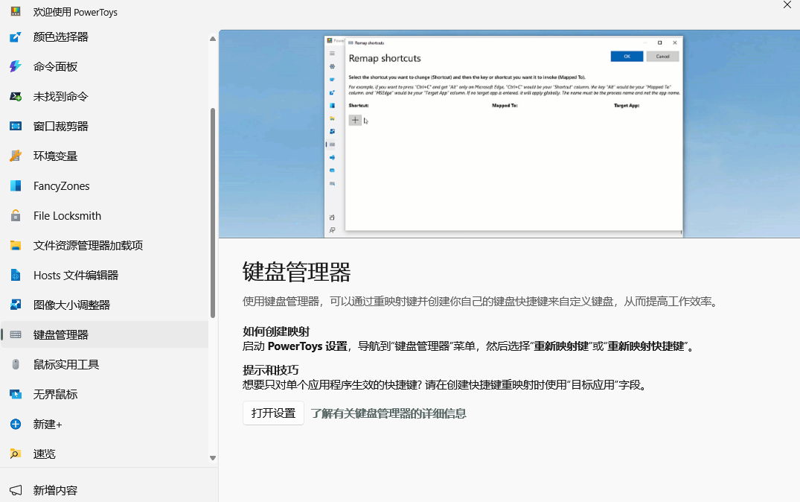Viewport: 800px width, 502px height.
Task: Click the 打开设置 button
Action: coord(272,413)
